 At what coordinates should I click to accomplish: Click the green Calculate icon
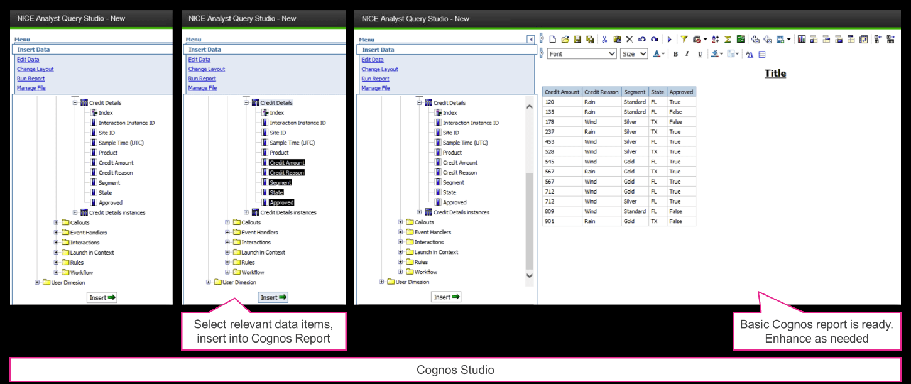(x=741, y=39)
